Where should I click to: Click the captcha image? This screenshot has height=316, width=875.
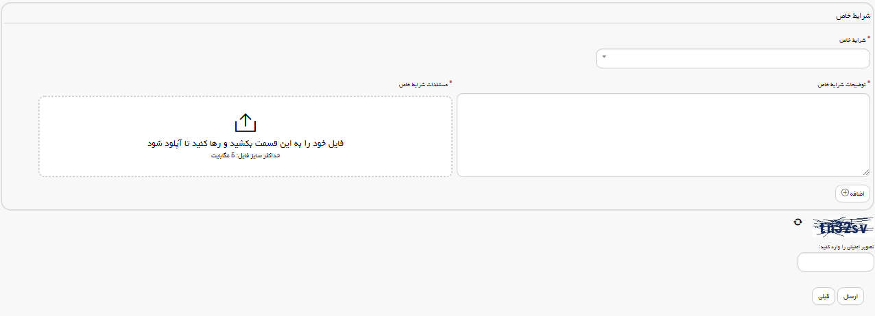842,228
